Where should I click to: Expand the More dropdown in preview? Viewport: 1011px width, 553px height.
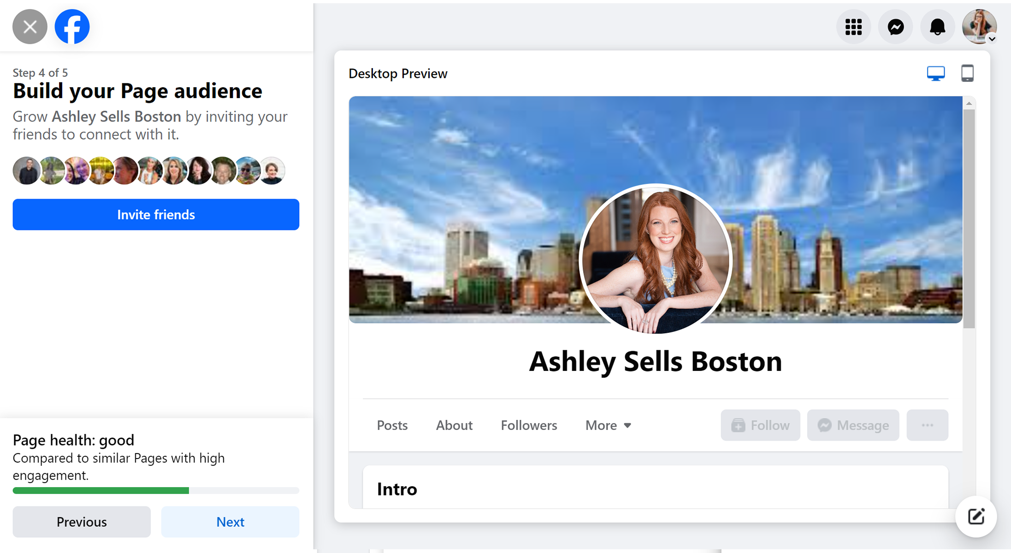[x=608, y=425]
